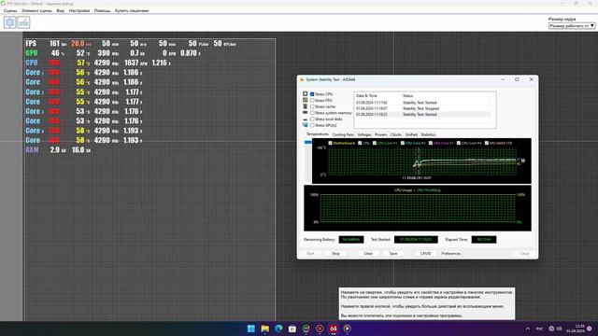This screenshot has width=598, height=336.
Task: Enable the Stress FPU checkbox
Action: click(312, 100)
